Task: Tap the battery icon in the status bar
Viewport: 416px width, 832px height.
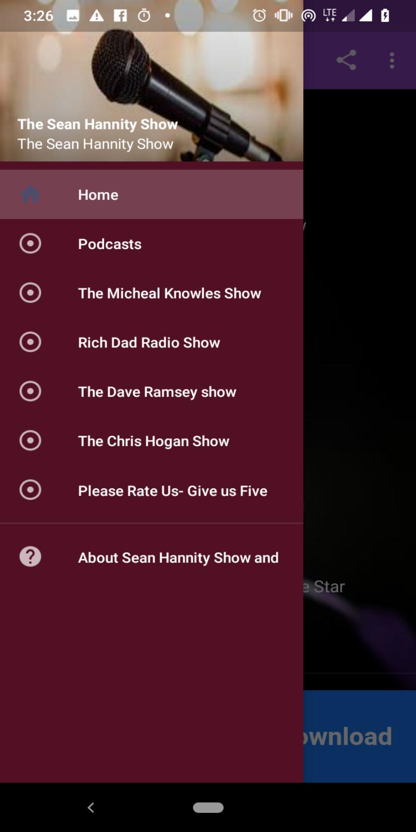Action: point(385,16)
